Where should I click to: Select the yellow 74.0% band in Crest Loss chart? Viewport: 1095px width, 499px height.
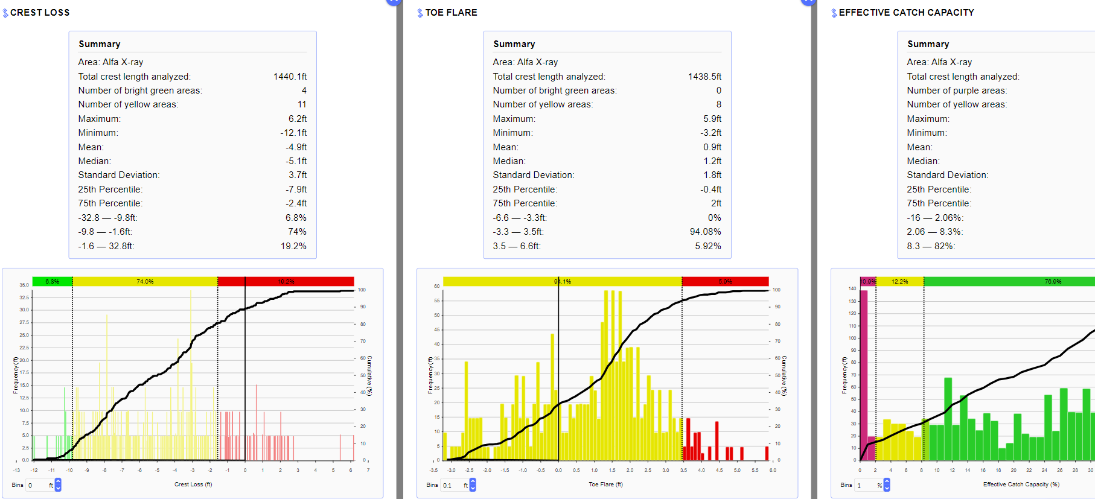145,282
